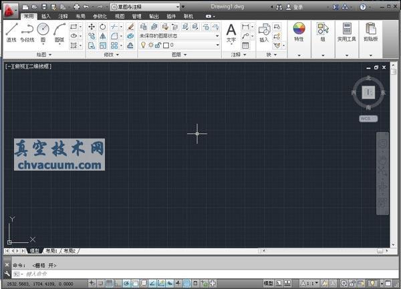Image resolution: width=401 pixels, height=289 pixels.
Task: Open the 特性 color wheel properties
Action: coord(299,32)
